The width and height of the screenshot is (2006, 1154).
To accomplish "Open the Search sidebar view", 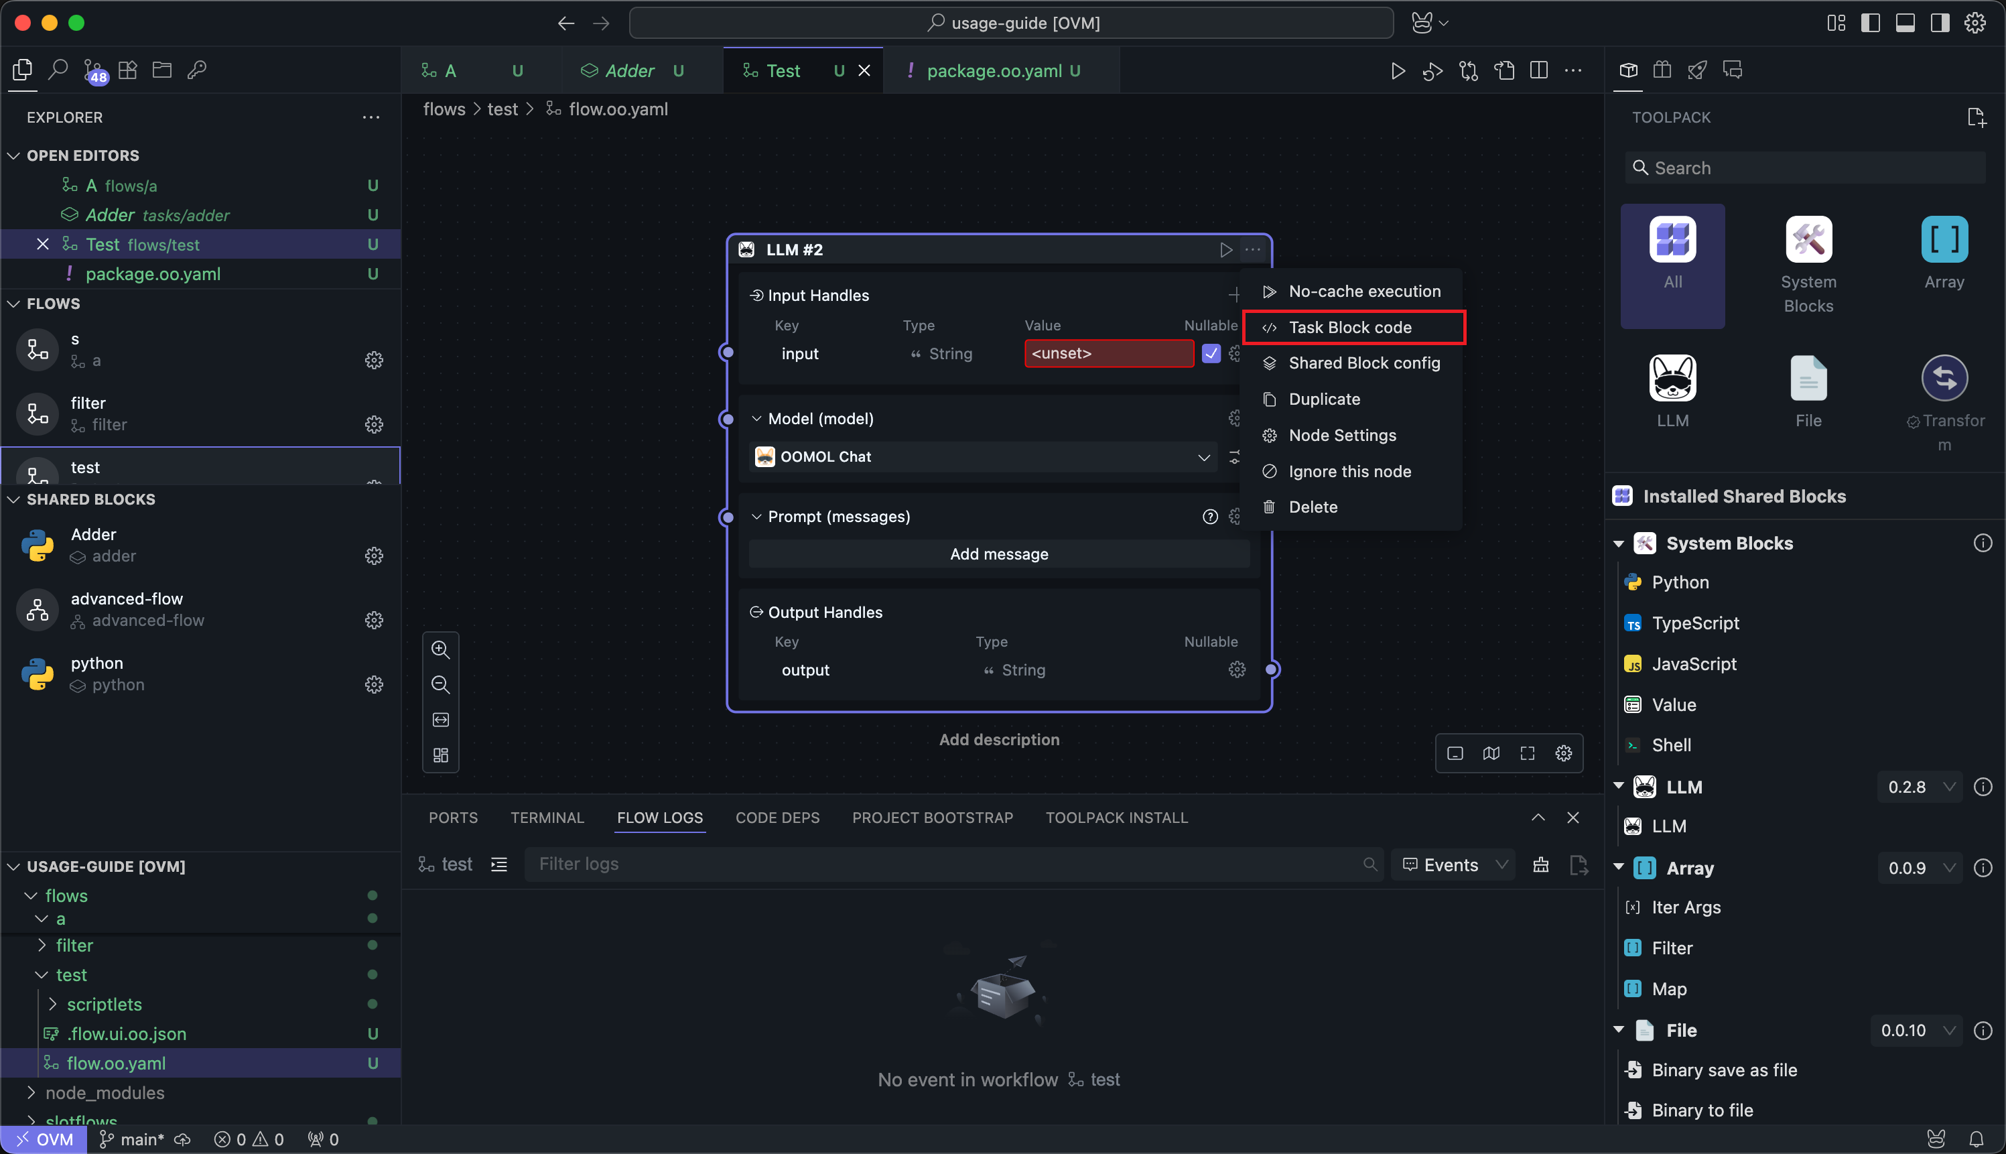I will pos(58,70).
